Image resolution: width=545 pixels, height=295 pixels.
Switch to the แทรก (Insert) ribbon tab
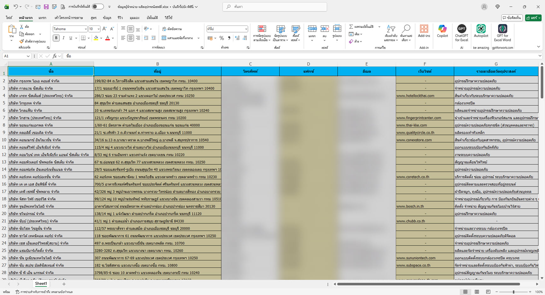tap(42, 18)
